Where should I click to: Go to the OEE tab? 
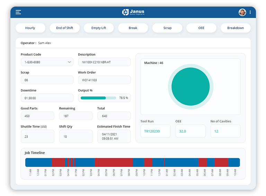tap(201, 28)
